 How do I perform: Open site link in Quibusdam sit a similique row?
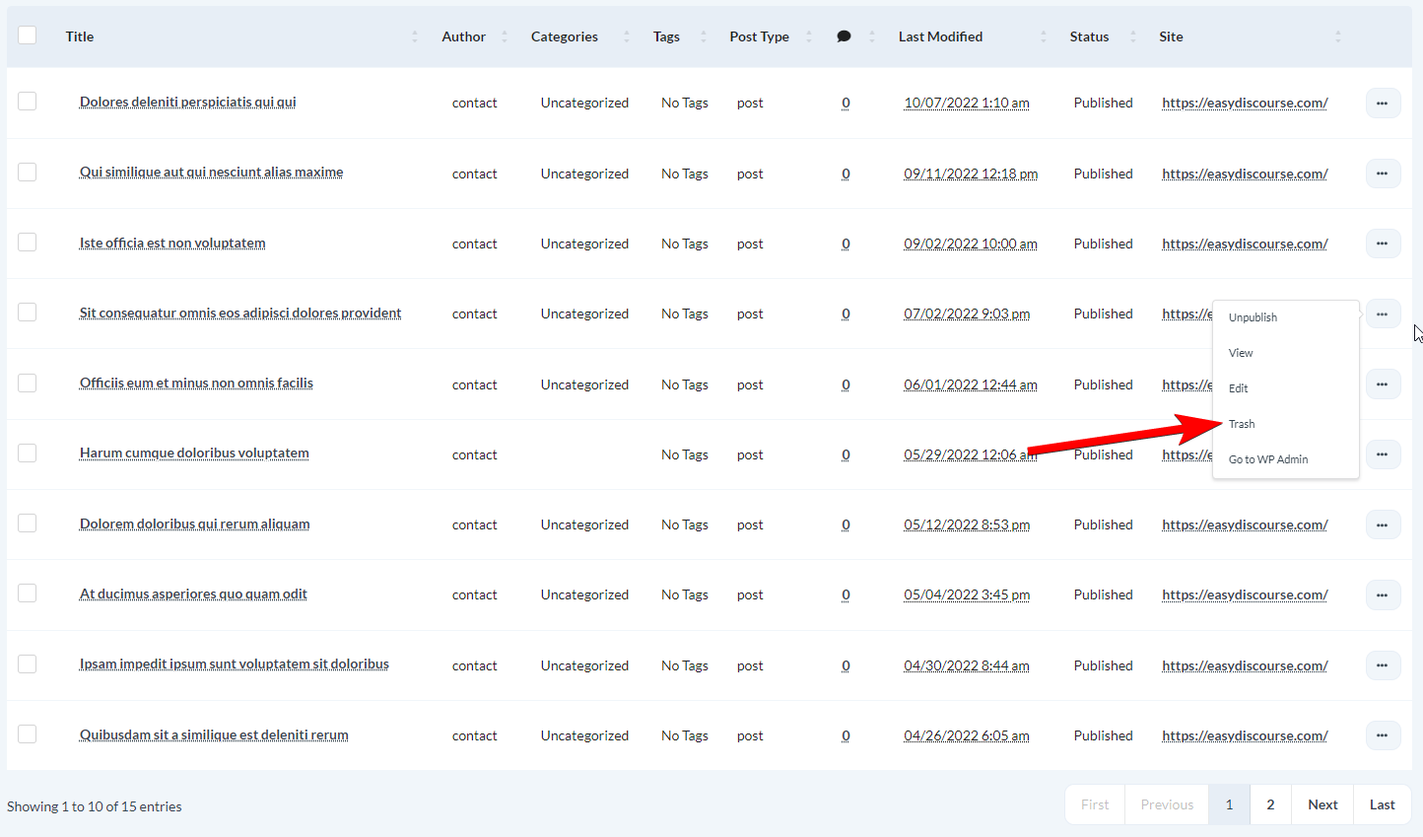point(1245,735)
